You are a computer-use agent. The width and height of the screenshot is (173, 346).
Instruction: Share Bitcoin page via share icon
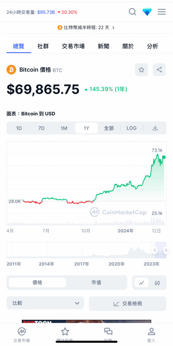coord(159,70)
